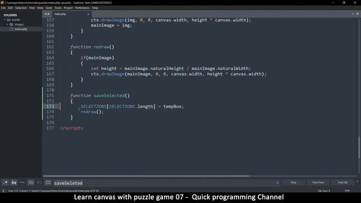Screen dimensions: 361x203
Task: Click 'saveSelected' function name on line 171
Action: [109, 95]
